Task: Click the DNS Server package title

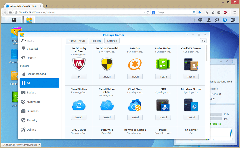Action: pyautogui.click(x=79, y=130)
